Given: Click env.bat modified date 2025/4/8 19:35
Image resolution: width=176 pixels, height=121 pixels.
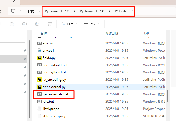Looking at the screenshot, I should tap(117, 43).
